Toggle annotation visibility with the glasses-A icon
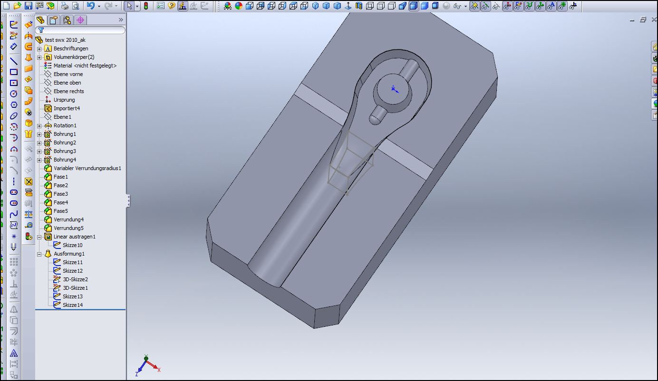This screenshot has height=381, width=658. (x=552, y=6)
